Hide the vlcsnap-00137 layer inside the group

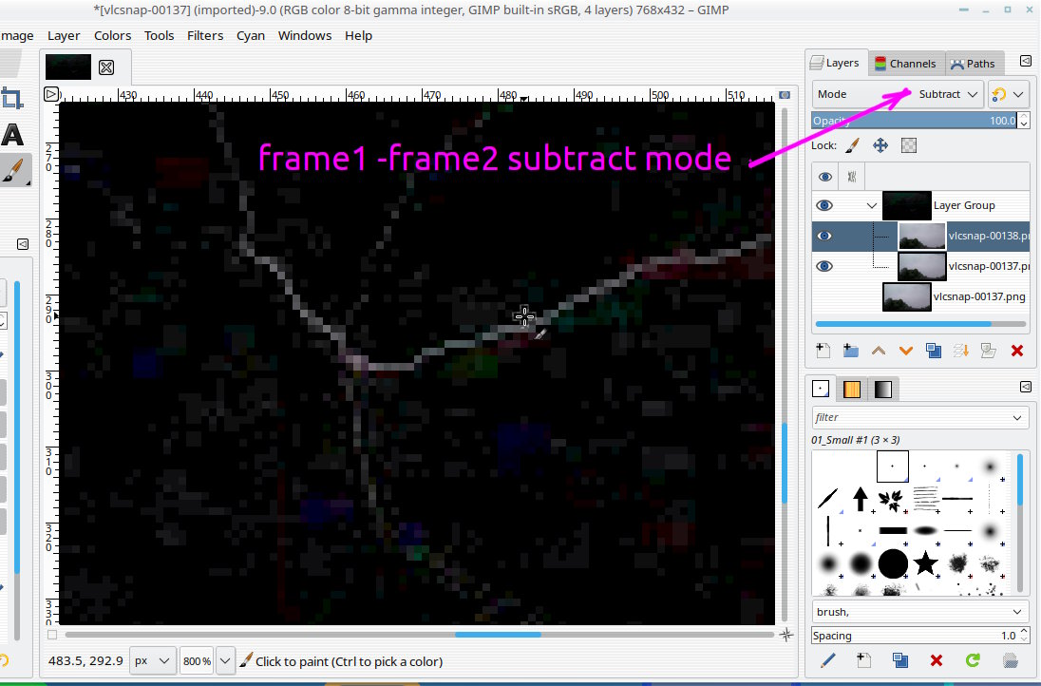(824, 266)
